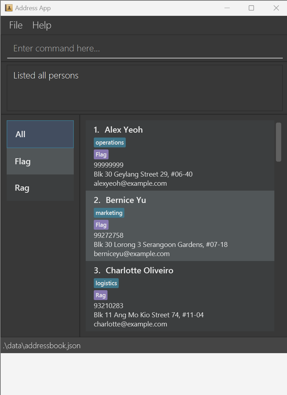287x395 pixels.
Task: Click the Flag tag under Alex Yeoh
Action: [x=101, y=154]
